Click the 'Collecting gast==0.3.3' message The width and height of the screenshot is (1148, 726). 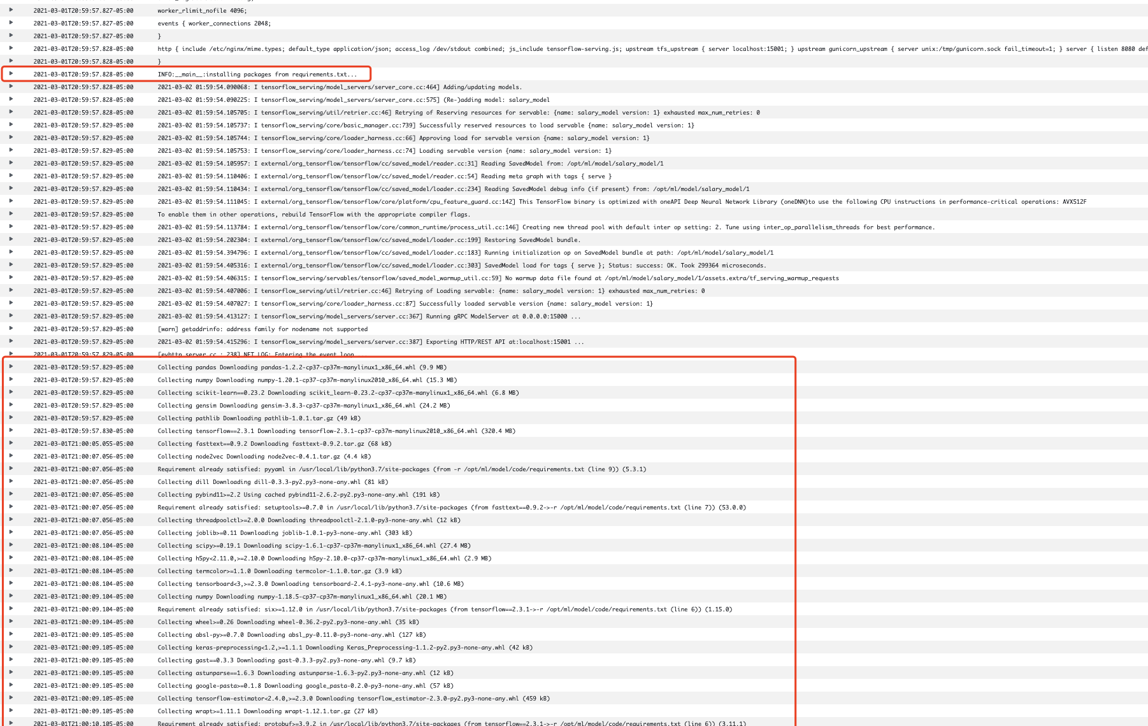tap(287, 660)
